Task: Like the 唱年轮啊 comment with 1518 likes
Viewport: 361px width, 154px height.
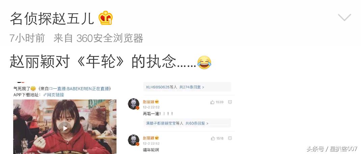Action: [x=217, y=139]
